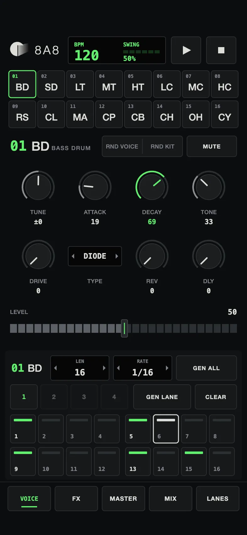Select the 02 SD voice pad

(x=51, y=84)
